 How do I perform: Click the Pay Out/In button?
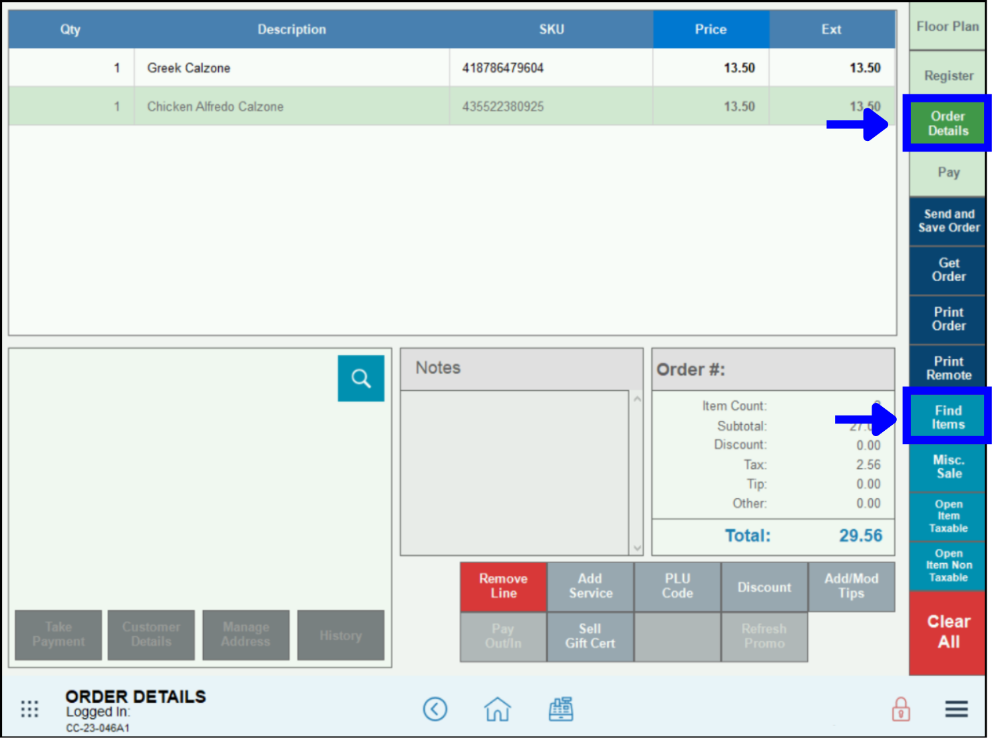(503, 636)
